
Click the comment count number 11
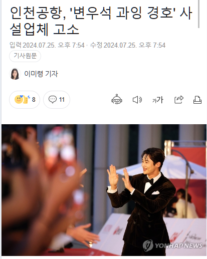click(62, 100)
